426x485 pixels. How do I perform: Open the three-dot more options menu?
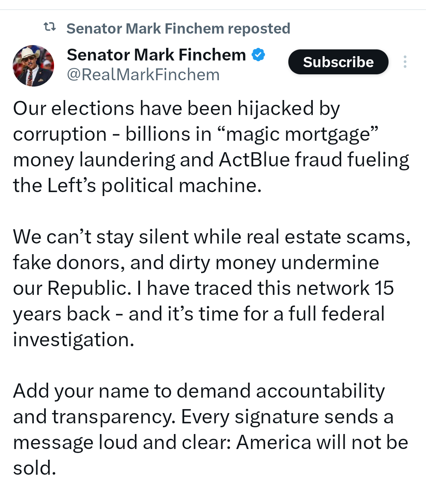tap(405, 62)
